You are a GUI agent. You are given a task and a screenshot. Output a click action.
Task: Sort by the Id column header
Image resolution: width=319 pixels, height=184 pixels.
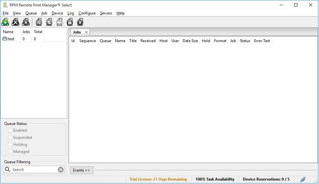point(73,41)
